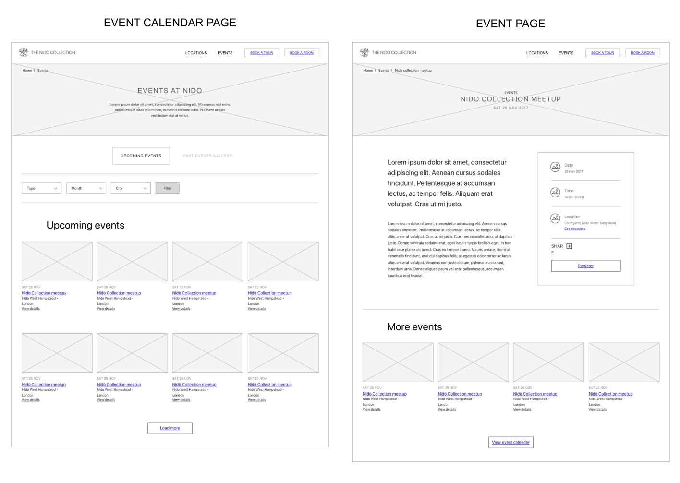This screenshot has width=680, height=483.
Task: Open the Type filter dropdown
Action: [41, 188]
